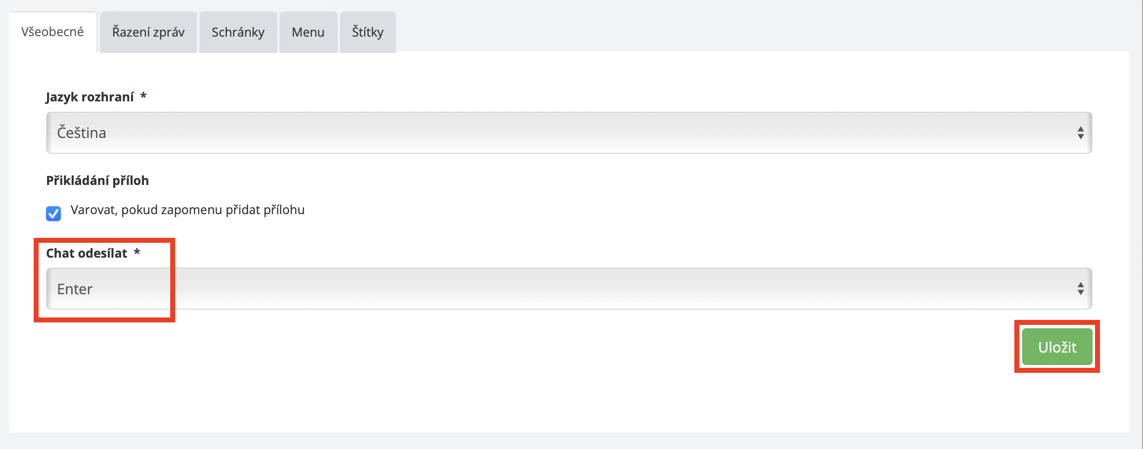
Task: Click the 'Čeština' selected value text
Action: point(82,133)
